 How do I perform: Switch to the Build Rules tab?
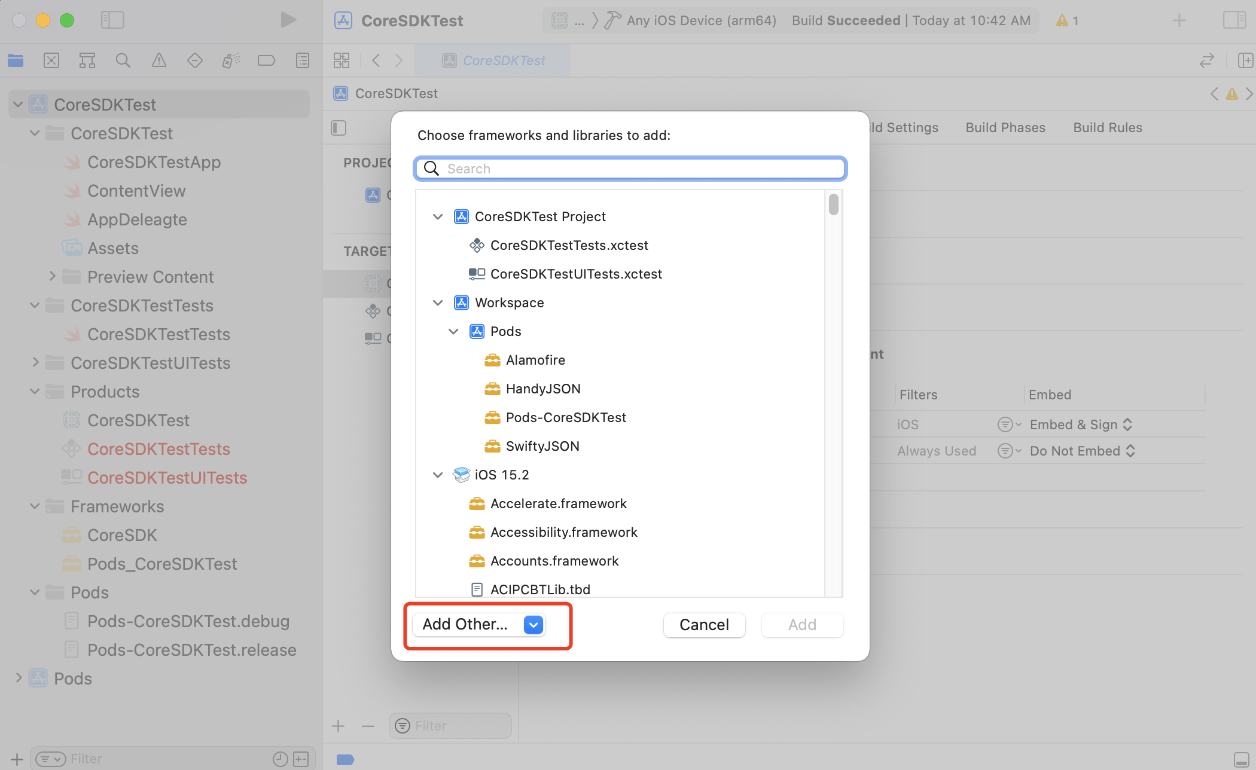1108,127
